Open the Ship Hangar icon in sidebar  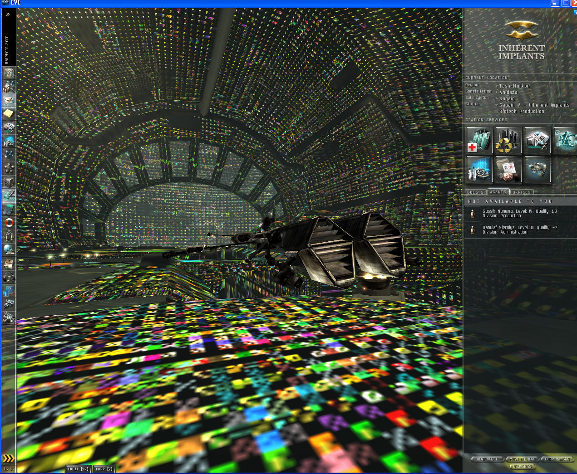coord(9,304)
